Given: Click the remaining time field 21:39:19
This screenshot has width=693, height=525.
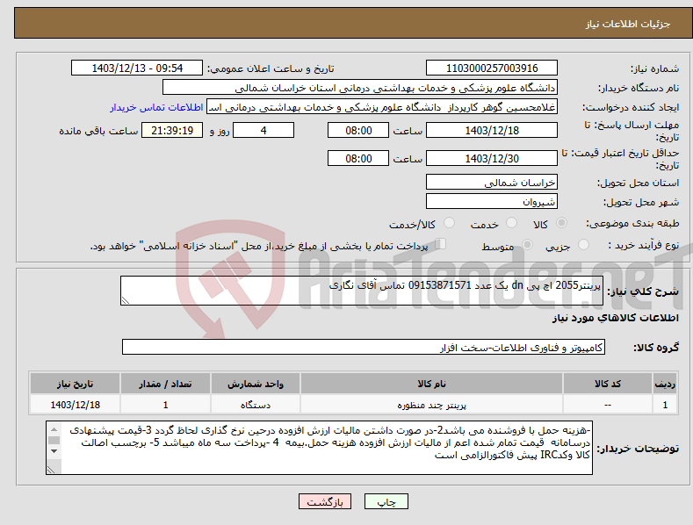Looking at the screenshot, I should click(172, 130).
